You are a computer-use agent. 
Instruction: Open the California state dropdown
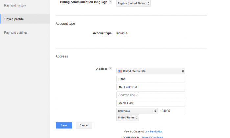137,111
